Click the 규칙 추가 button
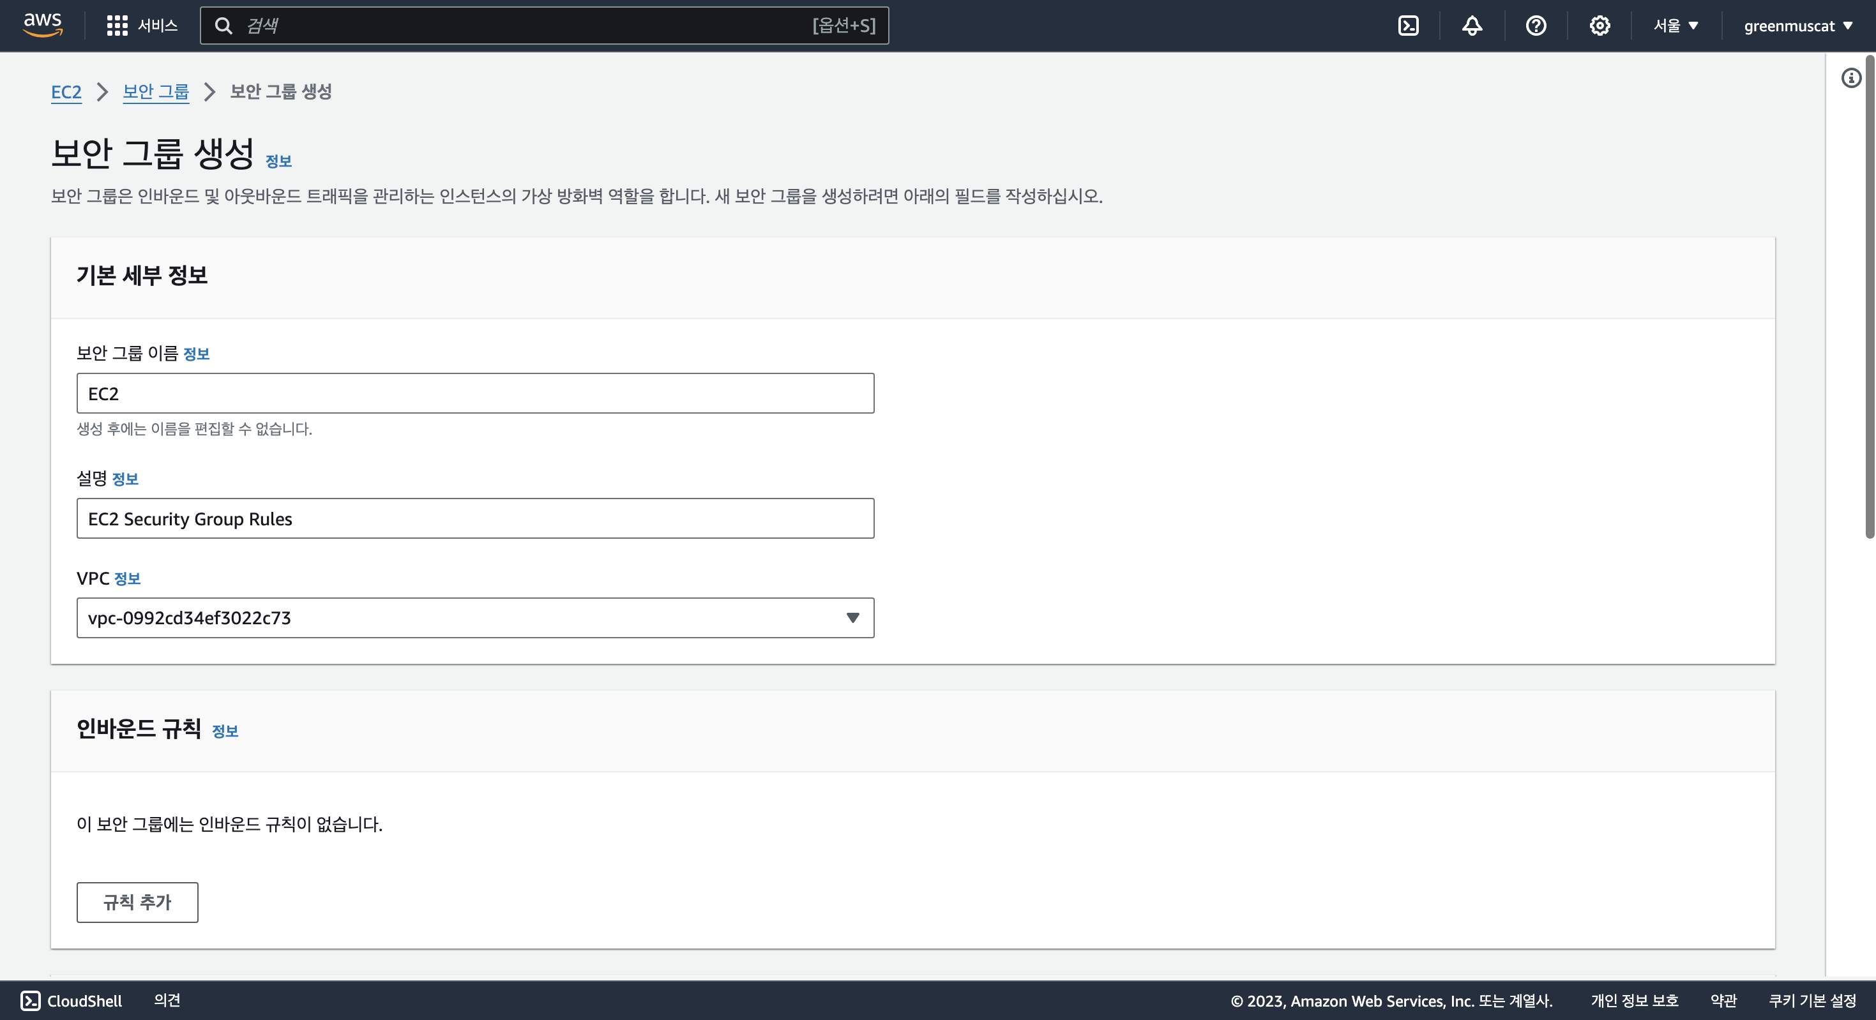The height and width of the screenshot is (1020, 1876). 137,902
